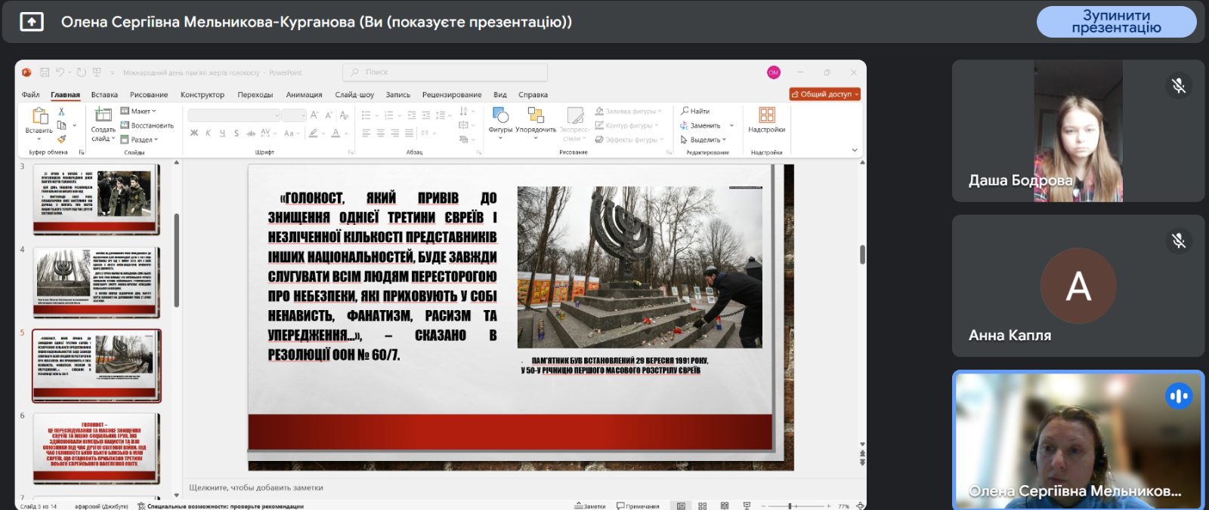This screenshot has height=510, width=1209.
Task: Open the Раздел section dropdown
Action: coord(140,140)
